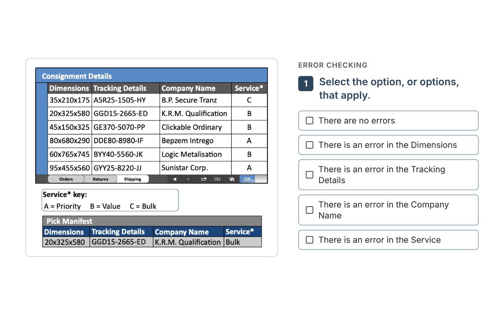Click the 'Bulk' service cell in Pick Manifest
The width and height of the screenshot is (504, 315).
243,242
